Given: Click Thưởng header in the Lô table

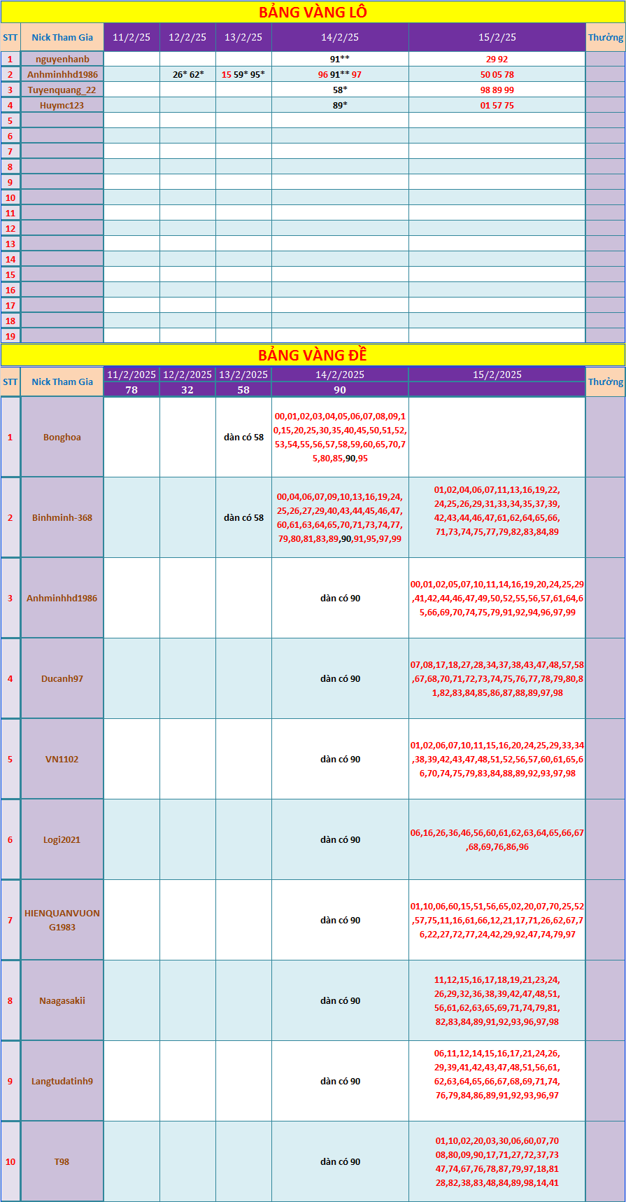Looking at the screenshot, I should click(606, 37).
